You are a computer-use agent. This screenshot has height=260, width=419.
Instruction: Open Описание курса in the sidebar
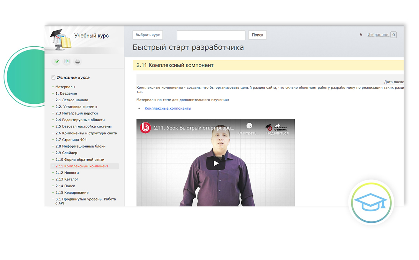(73, 78)
